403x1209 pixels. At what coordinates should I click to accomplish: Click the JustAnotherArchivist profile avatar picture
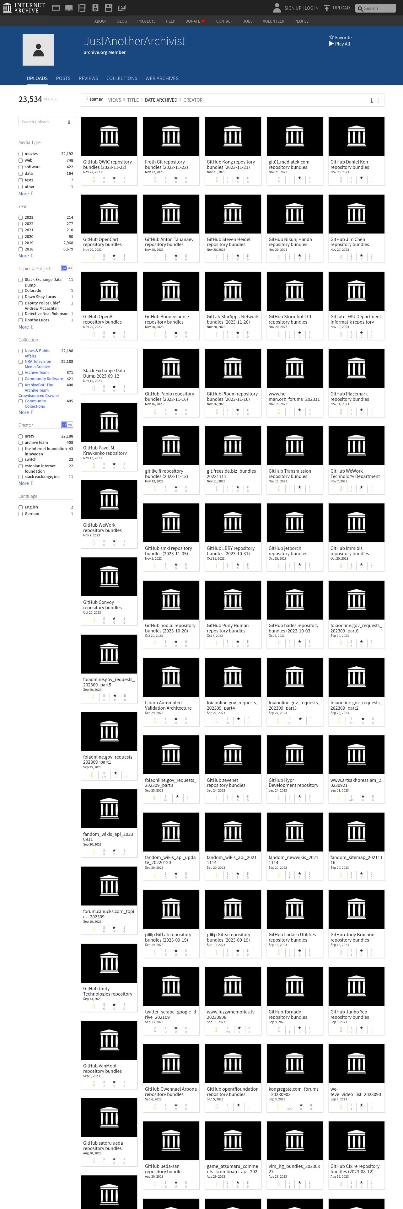click(38, 50)
